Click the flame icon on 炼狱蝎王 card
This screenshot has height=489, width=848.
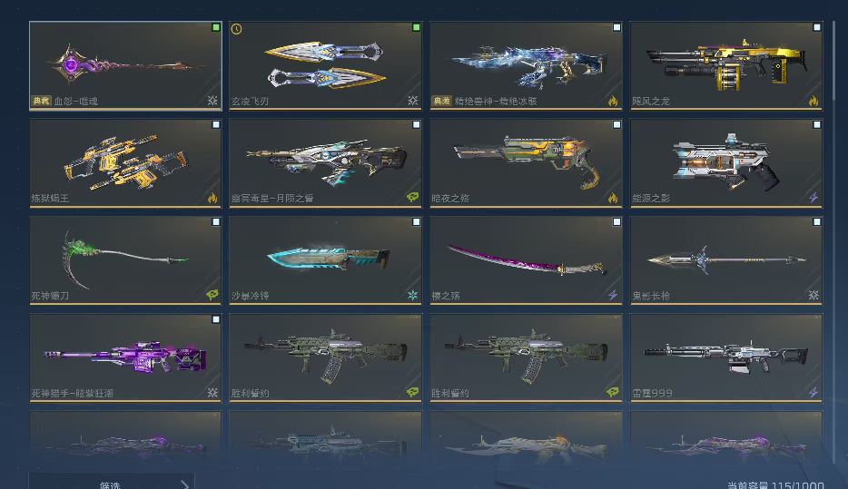click(212, 198)
